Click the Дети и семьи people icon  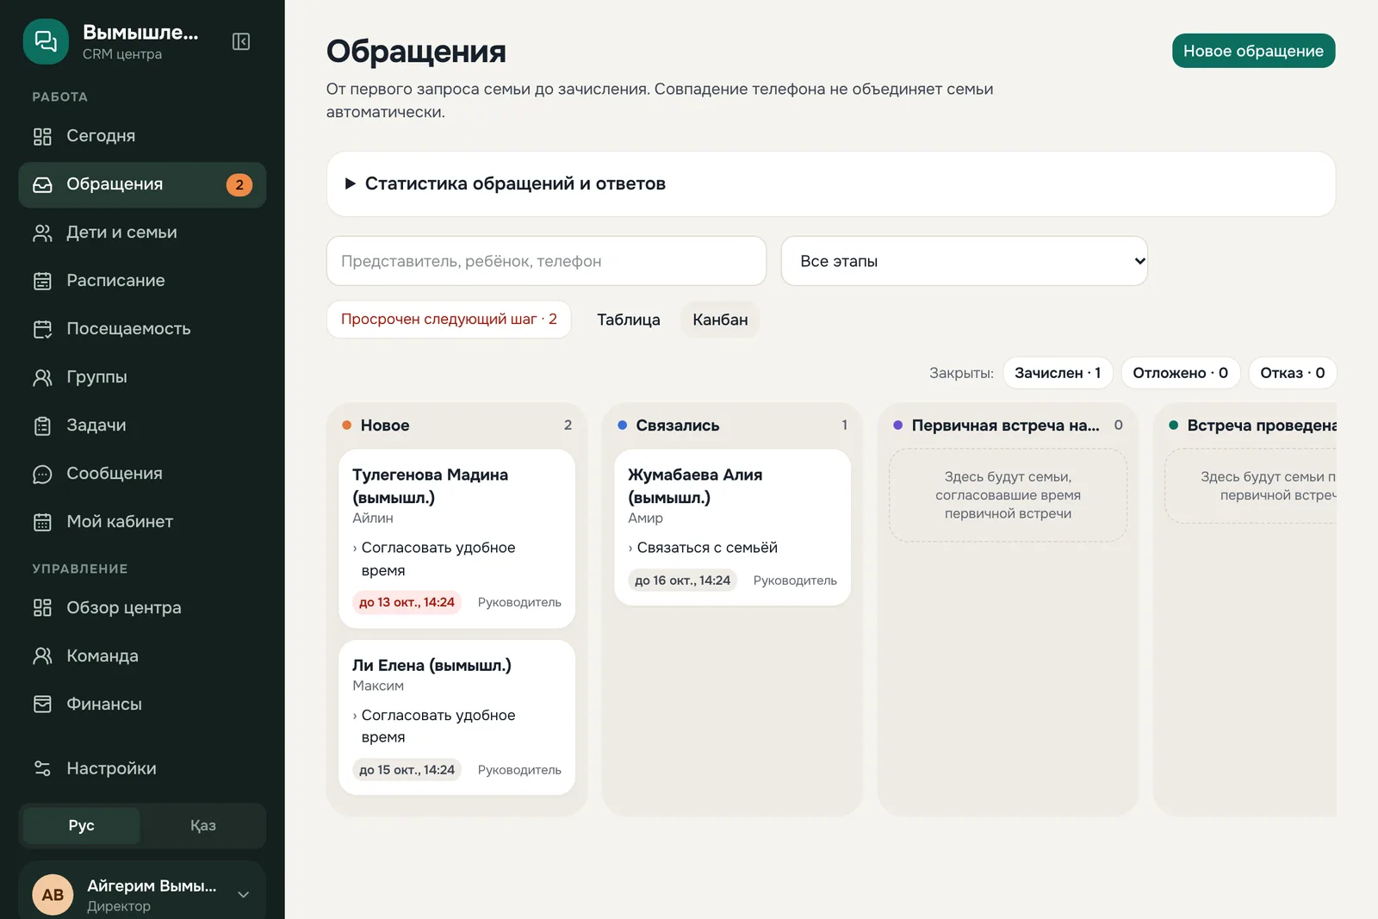click(x=42, y=233)
